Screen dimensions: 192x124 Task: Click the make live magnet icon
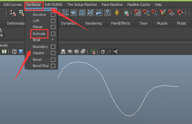point(180,12)
